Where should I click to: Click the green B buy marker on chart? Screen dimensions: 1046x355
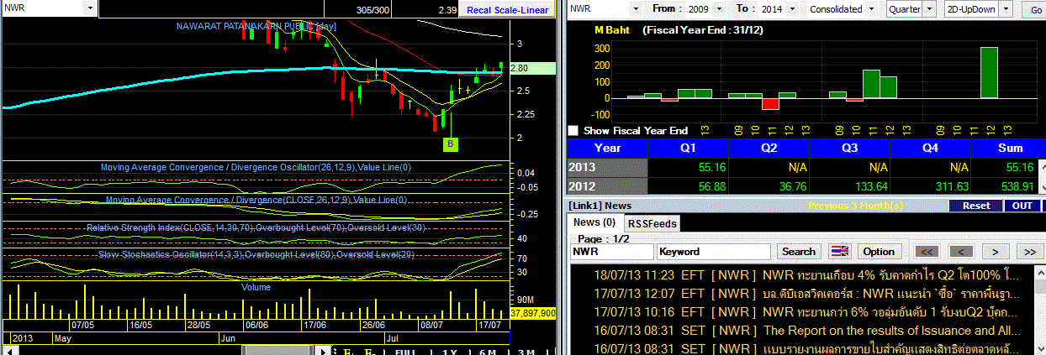pos(451,144)
